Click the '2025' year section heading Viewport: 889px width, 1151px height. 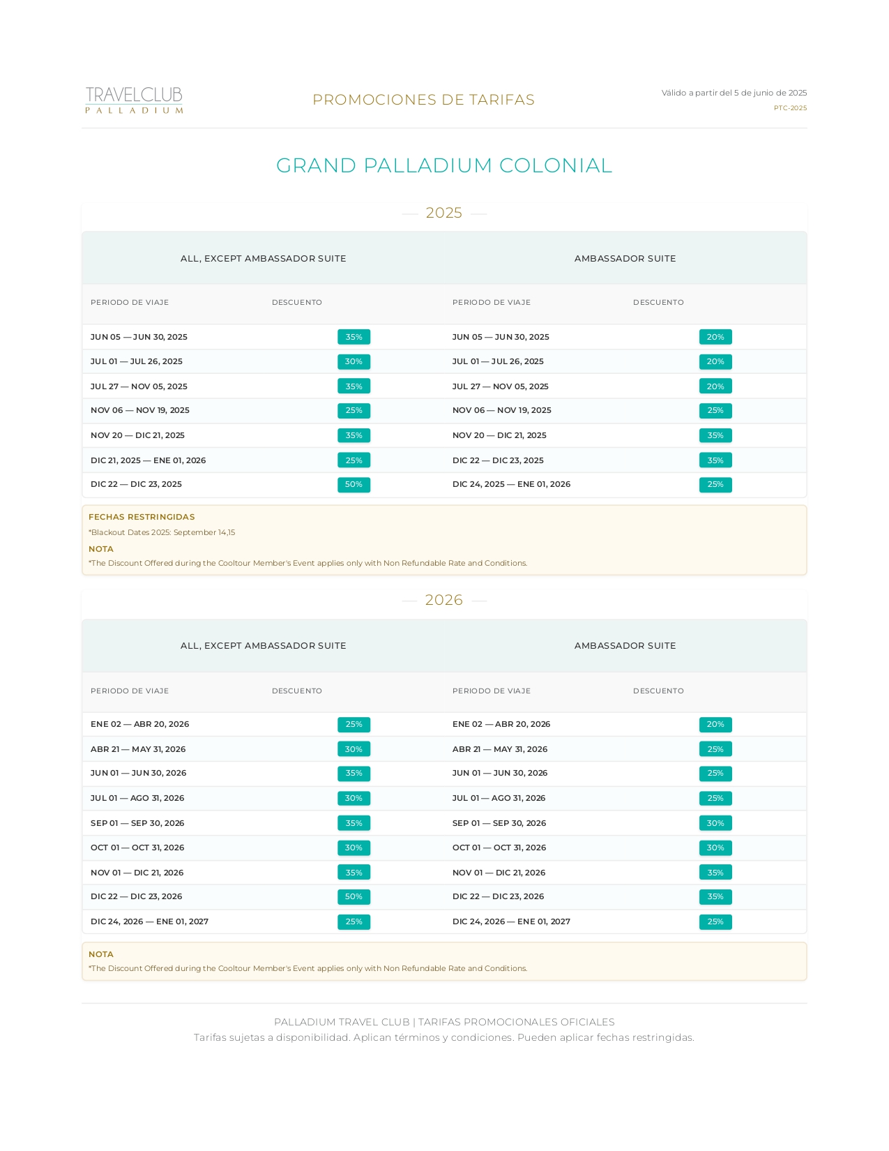(444, 213)
